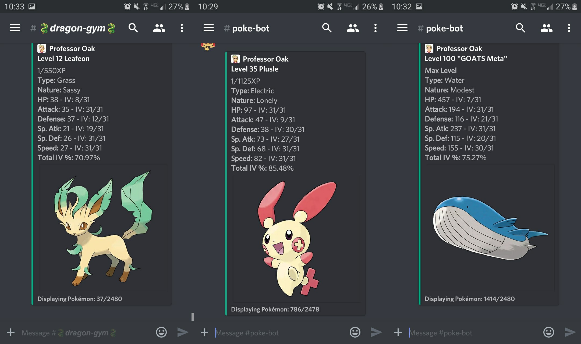
Task: Open the member list for dragon-gym
Action: coord(159,28)
